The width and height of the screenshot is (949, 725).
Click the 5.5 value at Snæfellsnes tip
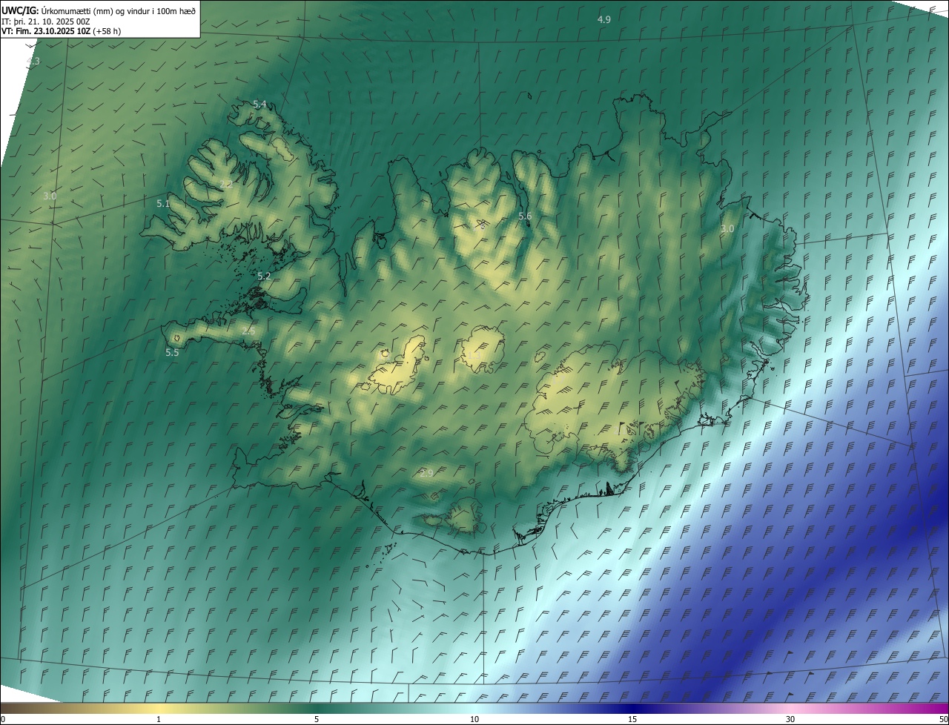pyautogui.click(x=172, y=353)
